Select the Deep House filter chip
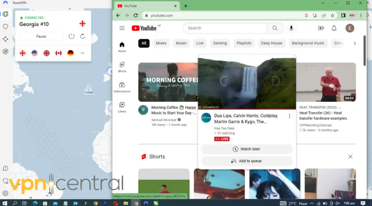 [272, 43]
